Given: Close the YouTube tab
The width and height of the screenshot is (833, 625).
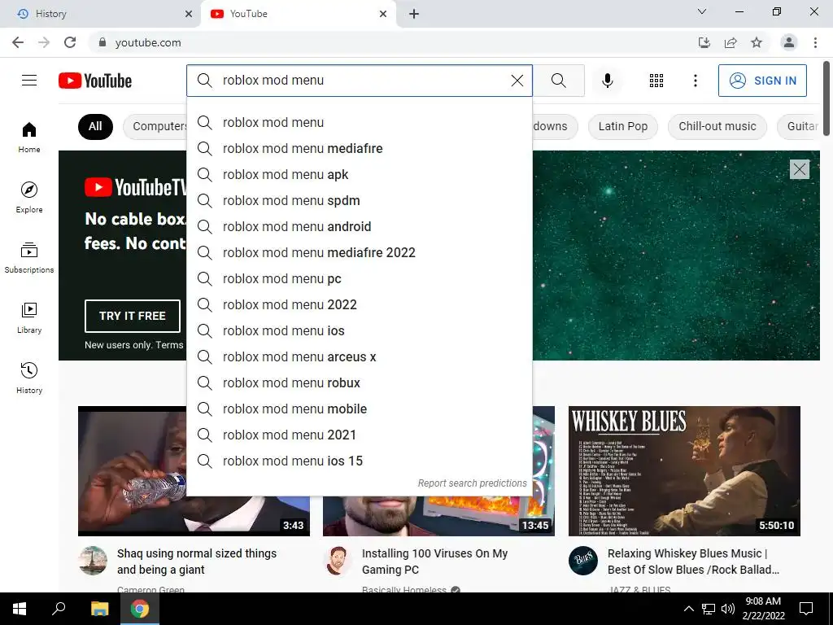Looking at the screenshot, I should pos(383,14).
